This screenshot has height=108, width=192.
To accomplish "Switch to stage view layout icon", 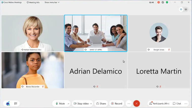I will (x=186, y=9).
